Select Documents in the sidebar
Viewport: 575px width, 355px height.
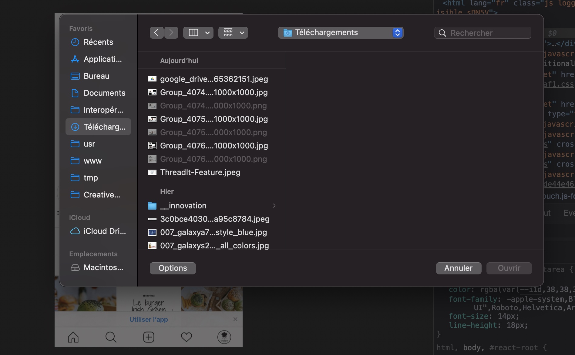(x=104, y=93)
